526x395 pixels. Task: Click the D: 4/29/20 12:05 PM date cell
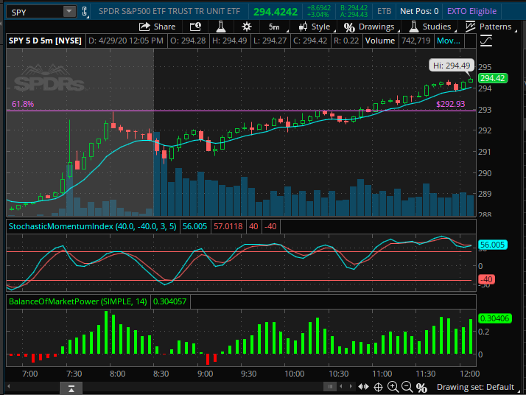(x=126, y=41)
